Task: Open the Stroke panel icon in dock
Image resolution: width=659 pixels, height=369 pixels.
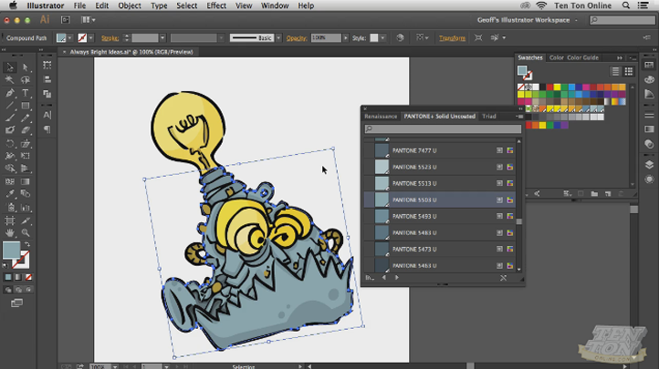Action: click(x=649, y=116)
